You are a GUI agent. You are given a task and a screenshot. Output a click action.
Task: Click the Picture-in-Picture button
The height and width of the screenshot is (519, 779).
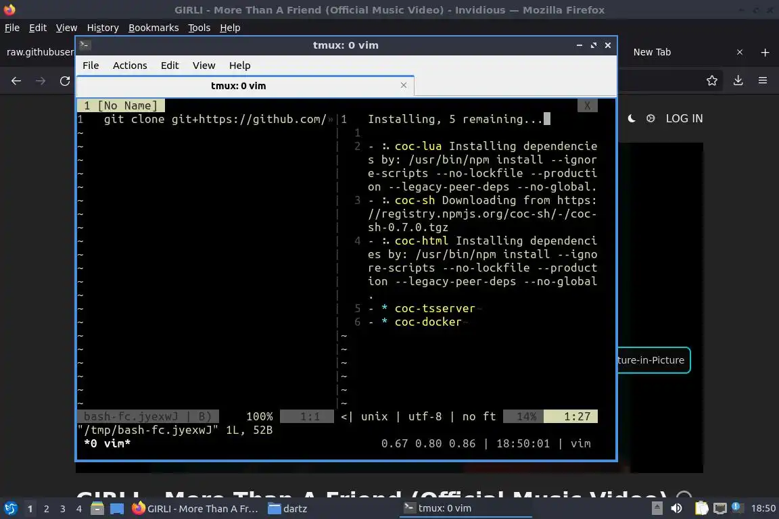tap(653, 360)
